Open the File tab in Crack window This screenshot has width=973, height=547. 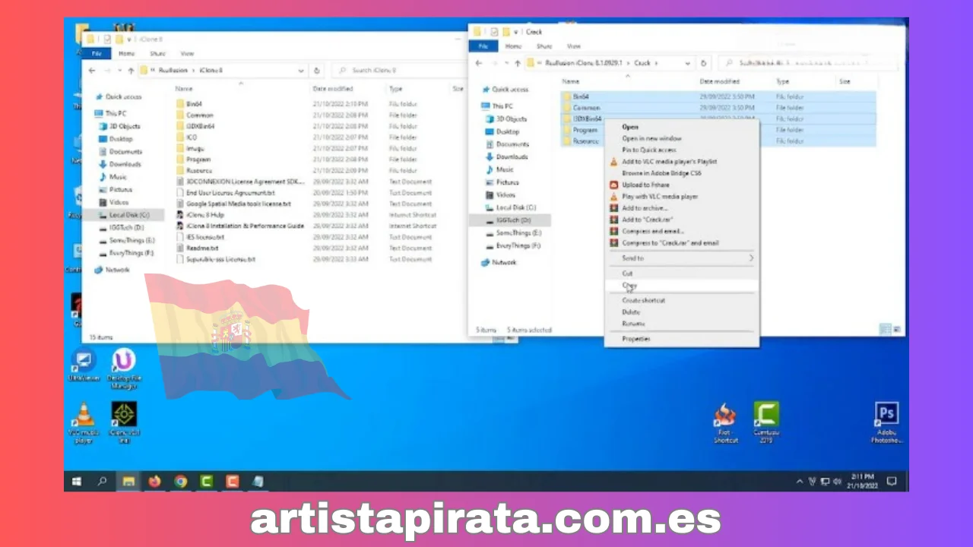[483, 46]
